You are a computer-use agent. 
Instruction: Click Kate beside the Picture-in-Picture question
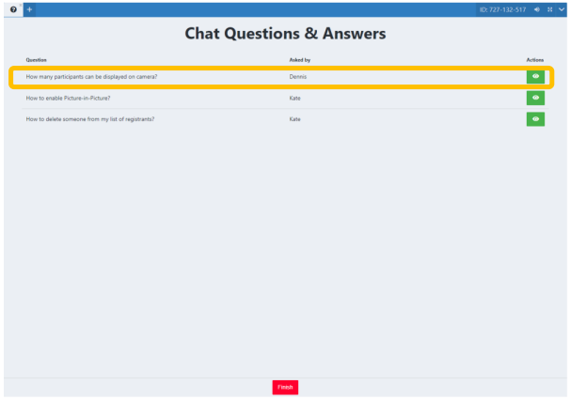tap(294, 98)
